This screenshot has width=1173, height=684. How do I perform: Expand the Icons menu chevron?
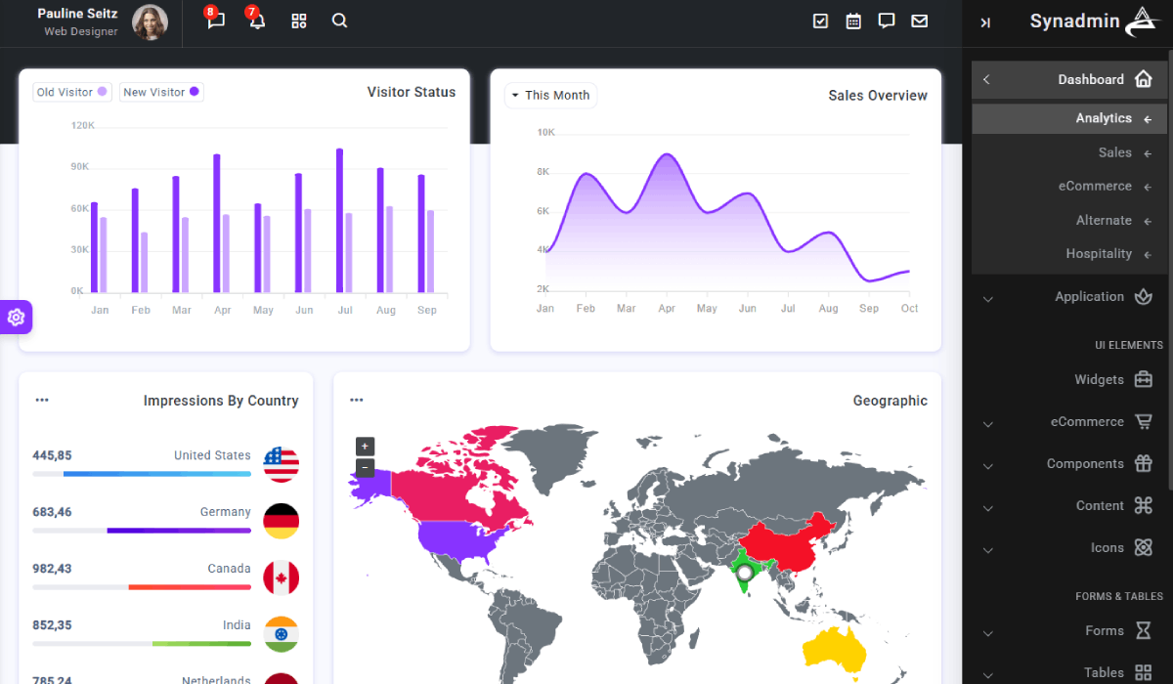click(x=987, y=550)
